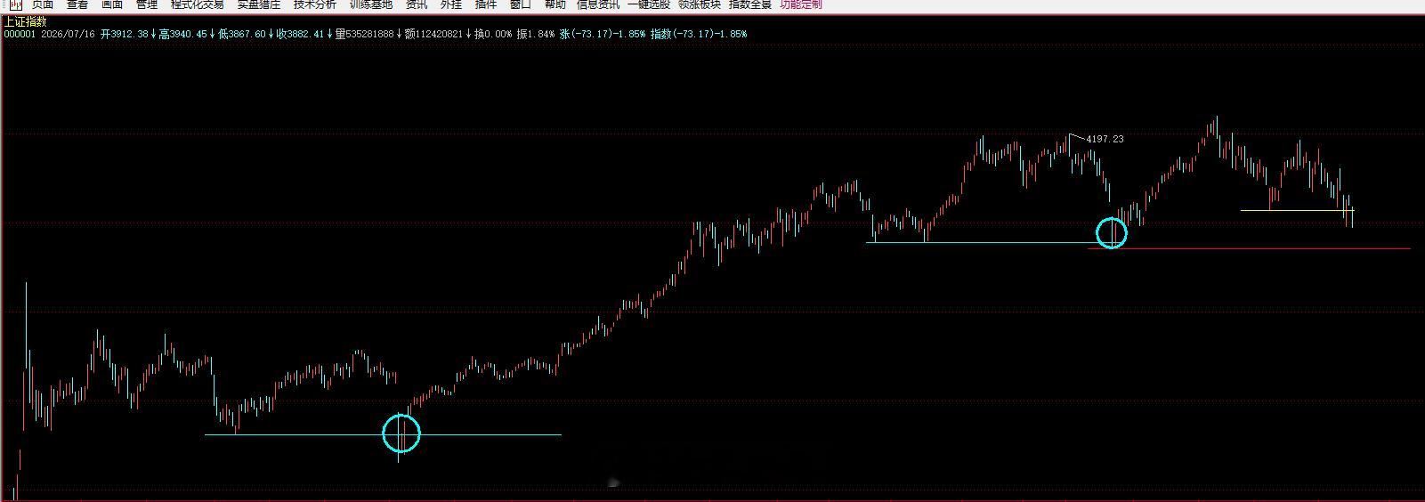Open the 页面 menu
The image size is (1425, 502).
(x=43, y=4)
